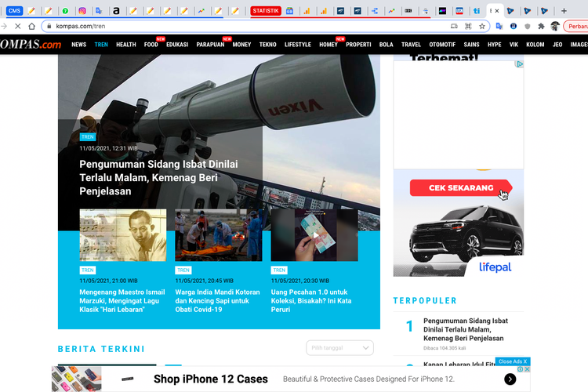Image resolution: width=588 pixels, height=392 pixels.
Task: Play the Uang Pecahan video thumbnail
Action: click(x=314, y=235)
